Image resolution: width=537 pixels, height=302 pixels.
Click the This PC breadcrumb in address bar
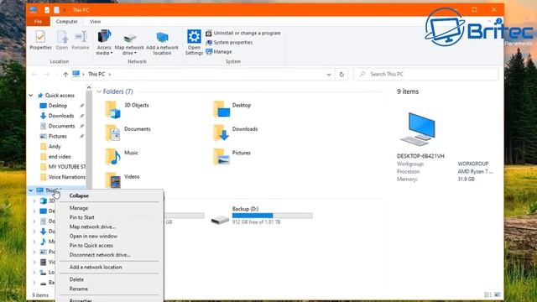coord(96,75)
